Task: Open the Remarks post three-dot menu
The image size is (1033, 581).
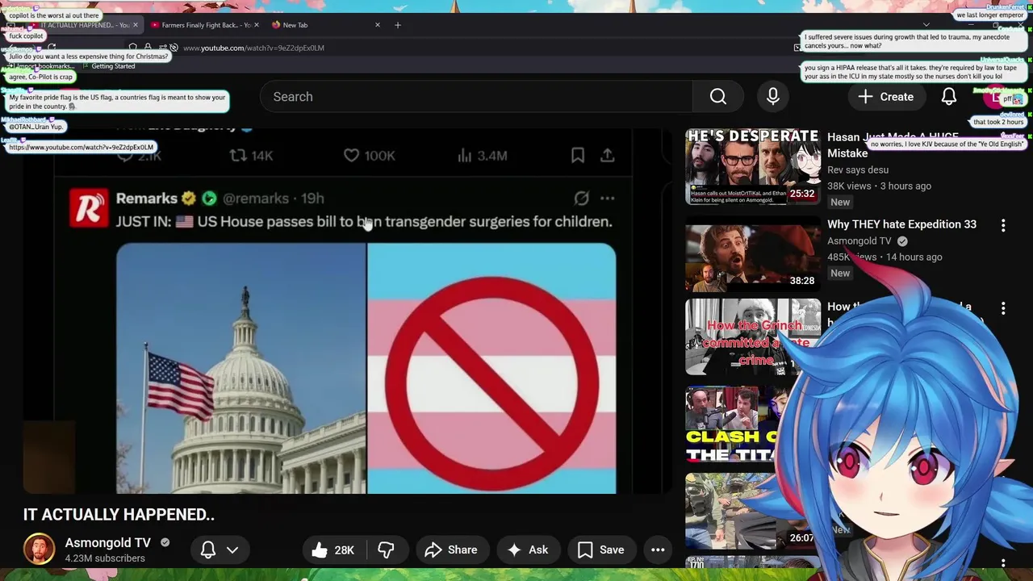Action: tap(608, 198)
